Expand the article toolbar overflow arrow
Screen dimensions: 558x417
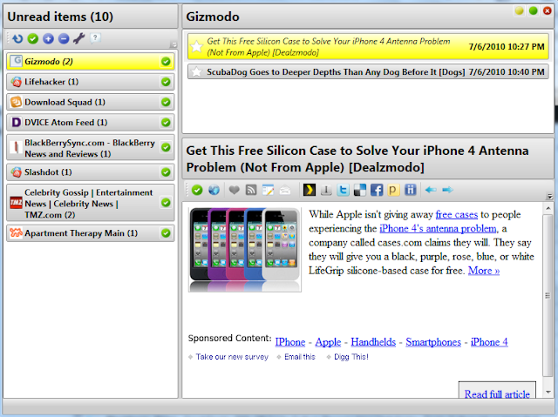pos(548,196)
